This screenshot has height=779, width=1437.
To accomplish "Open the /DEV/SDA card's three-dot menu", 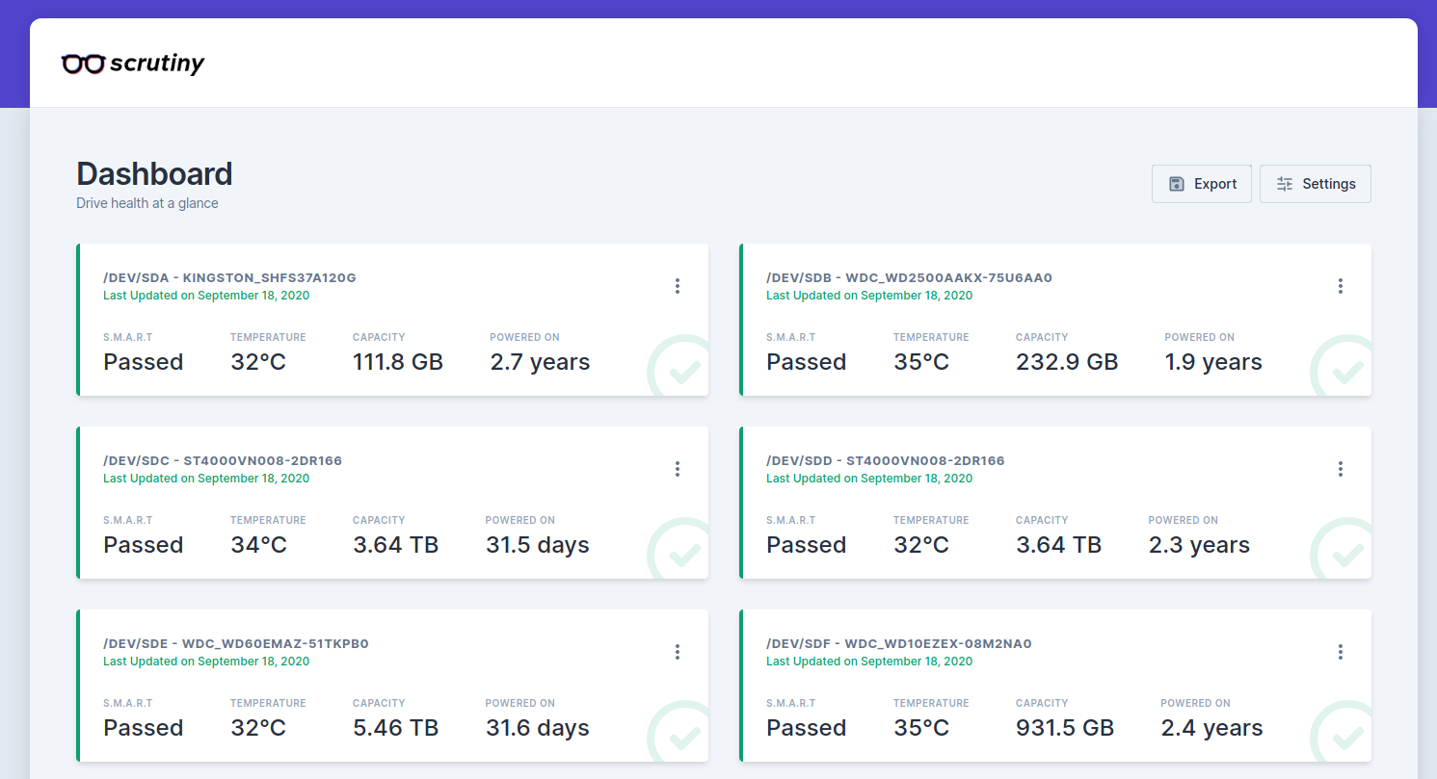I will pos(678,286).
